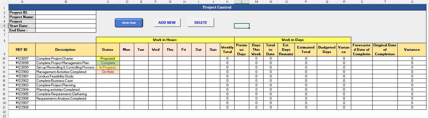Select Management Activities Completed description
This screenshot has width=429, height=118.
tap(66, 72)
